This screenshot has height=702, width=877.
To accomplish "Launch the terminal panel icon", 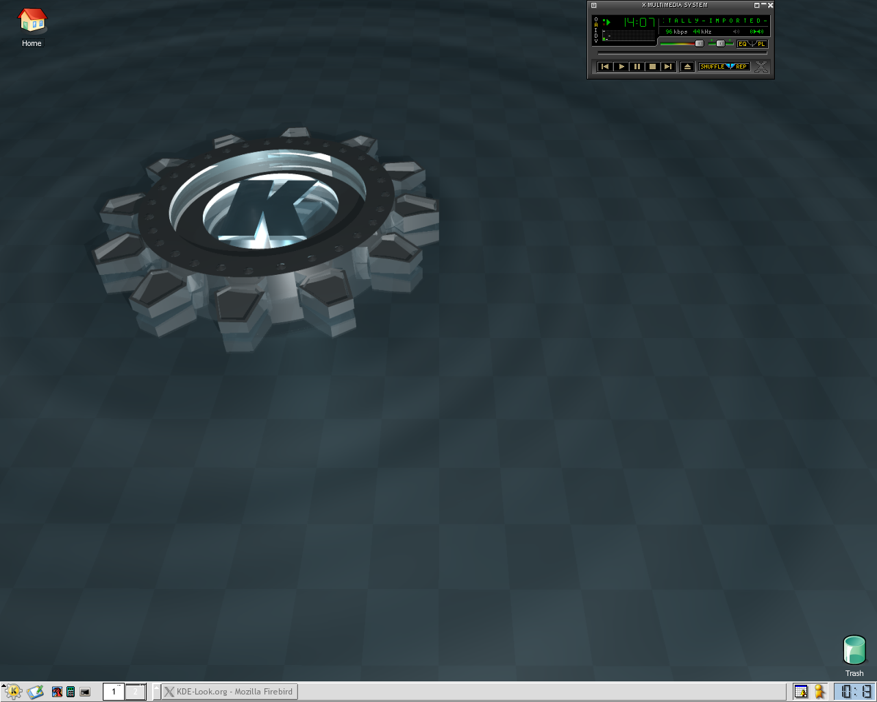I will 85,692.
